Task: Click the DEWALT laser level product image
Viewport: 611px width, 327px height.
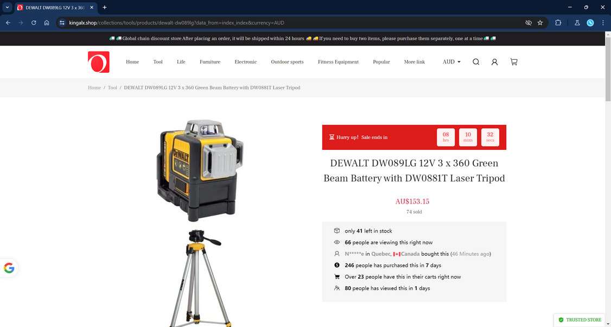Action: [x=200, y=171]
